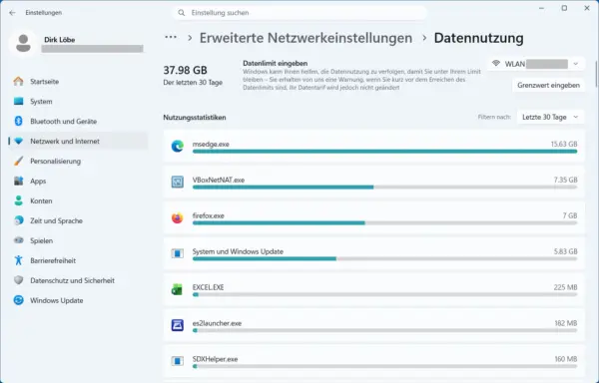Click the SDXHelper.exe name

pos(215,359)
